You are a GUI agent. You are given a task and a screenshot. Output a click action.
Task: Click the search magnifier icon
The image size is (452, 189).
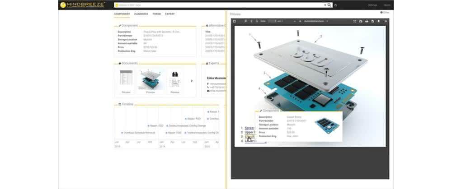[x=330, y=5]
